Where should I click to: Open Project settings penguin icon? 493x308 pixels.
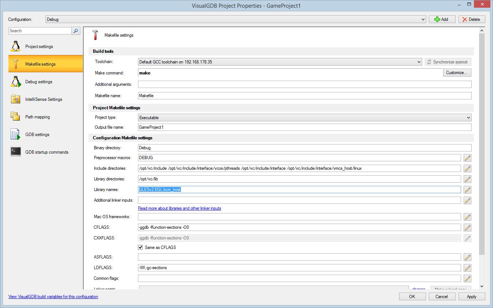click(15, 47)
